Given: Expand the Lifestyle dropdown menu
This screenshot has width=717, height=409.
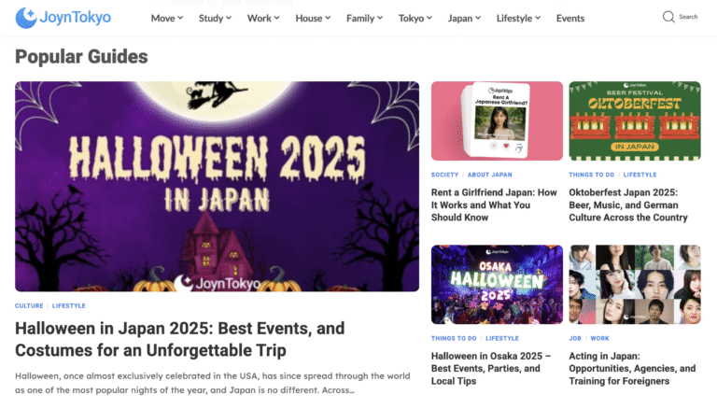Looking at the screenshot, I should point(519,18).
